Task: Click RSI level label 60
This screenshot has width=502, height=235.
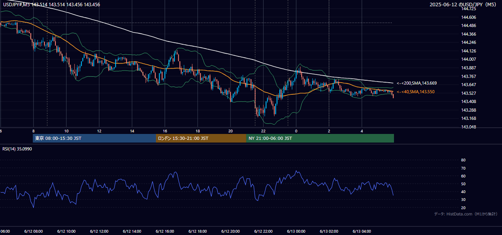Action: (463, 176)
